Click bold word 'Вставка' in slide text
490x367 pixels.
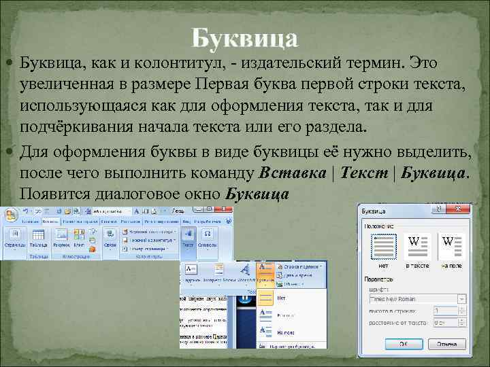(293, 173)
